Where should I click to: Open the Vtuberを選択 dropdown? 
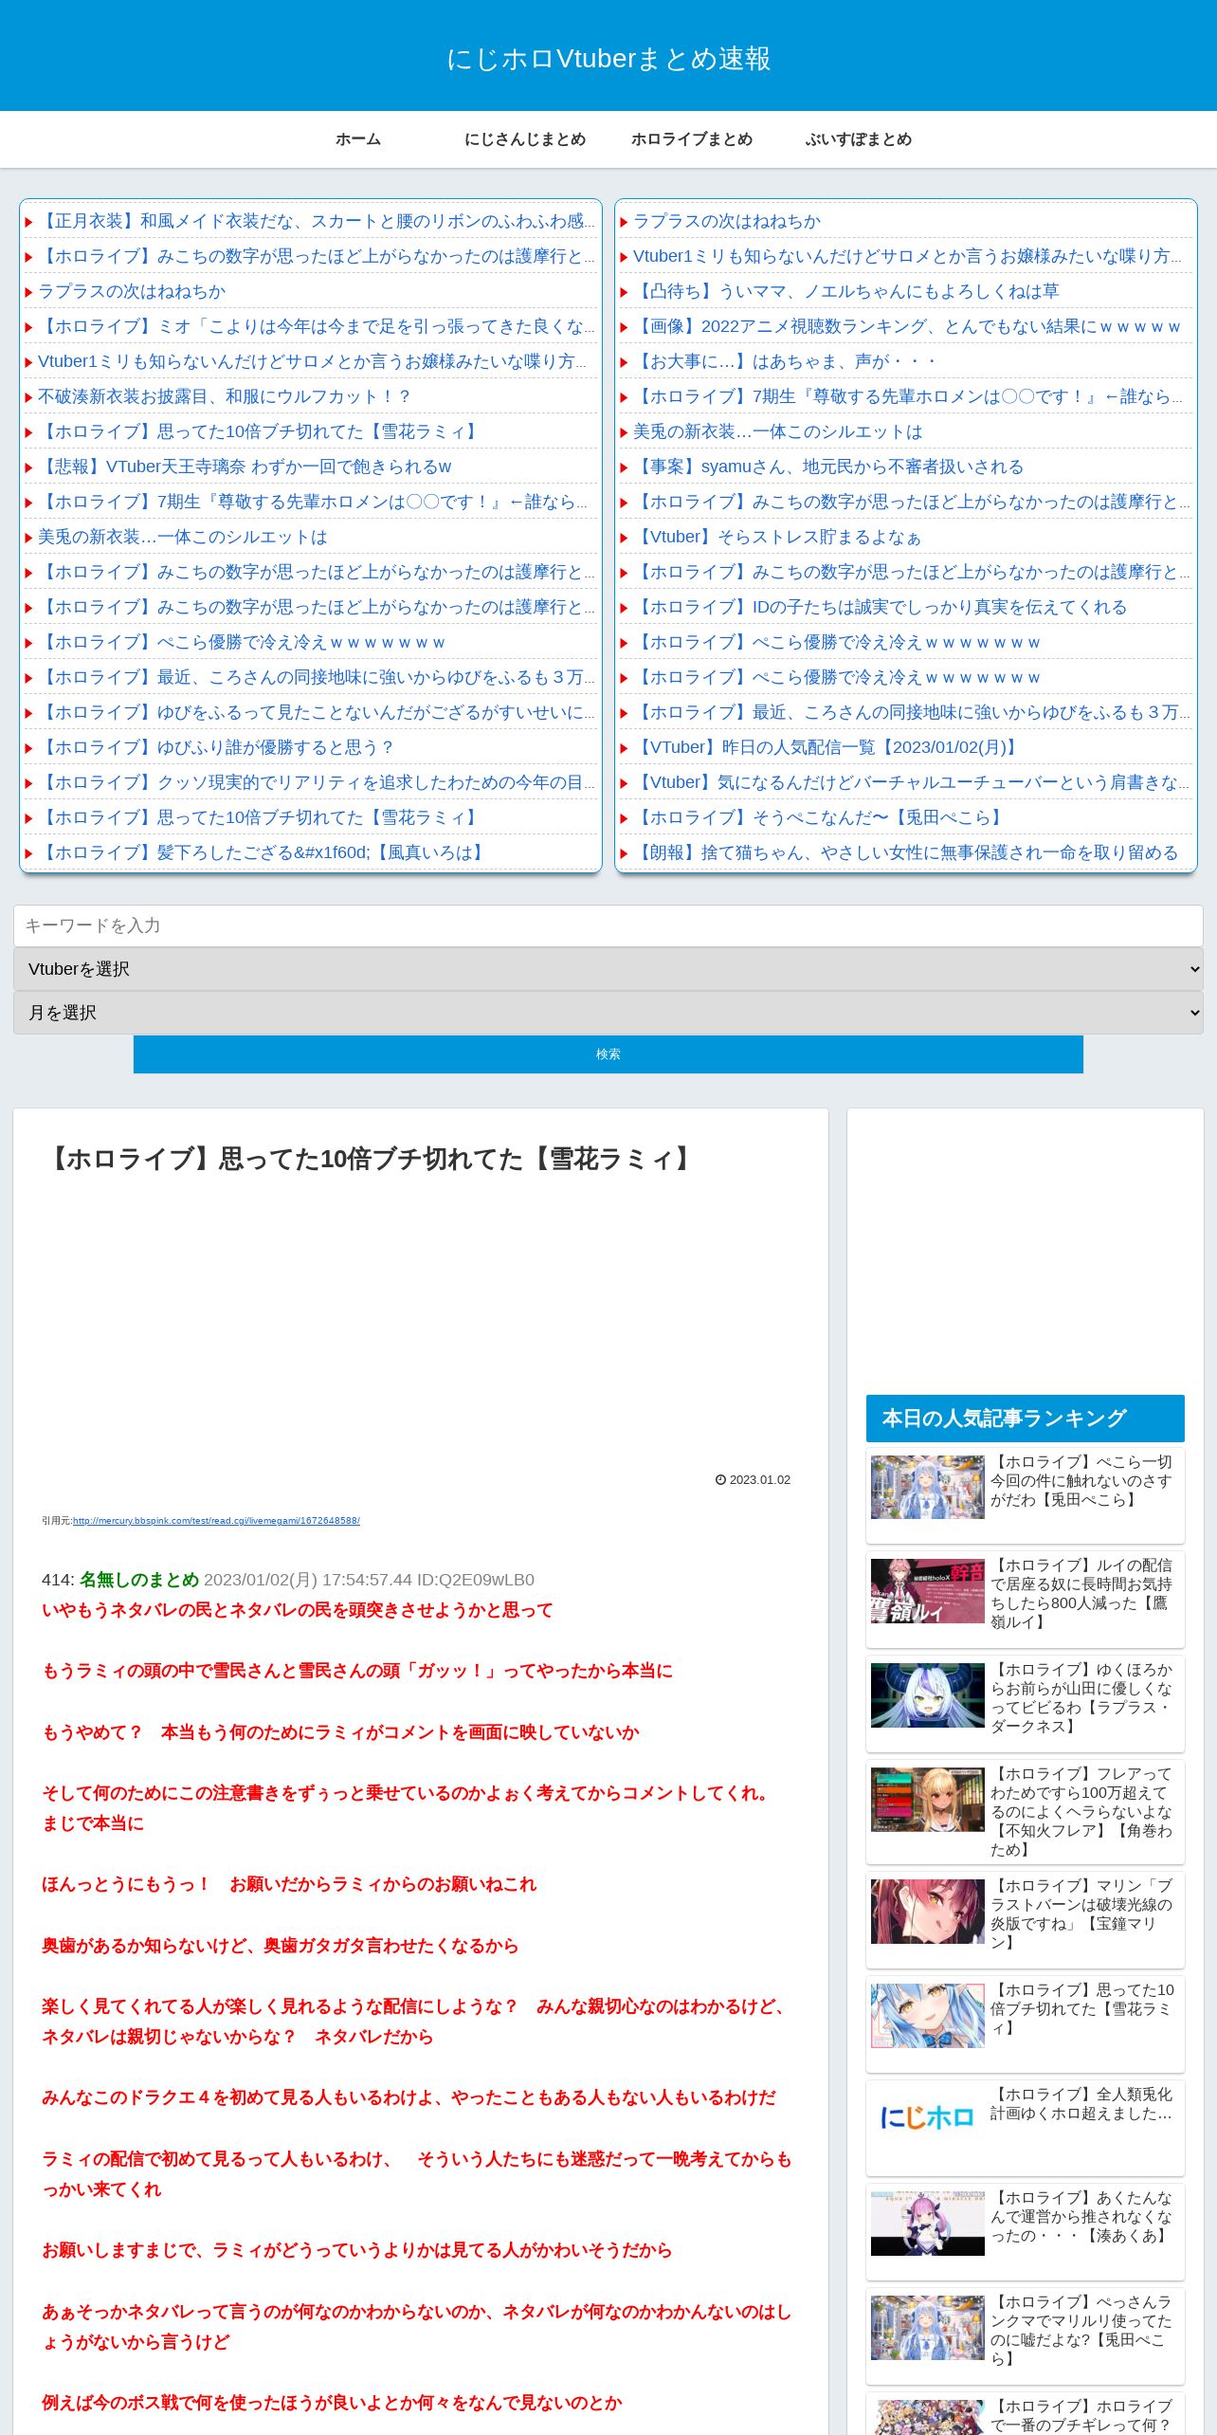(608, 969)
